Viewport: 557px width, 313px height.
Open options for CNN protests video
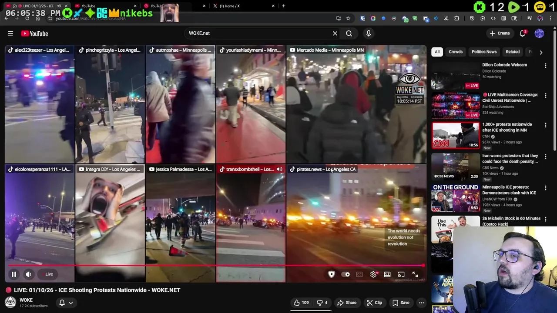545,125
